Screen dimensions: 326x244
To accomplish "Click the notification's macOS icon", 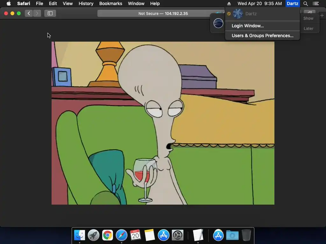I will point(218,23).
